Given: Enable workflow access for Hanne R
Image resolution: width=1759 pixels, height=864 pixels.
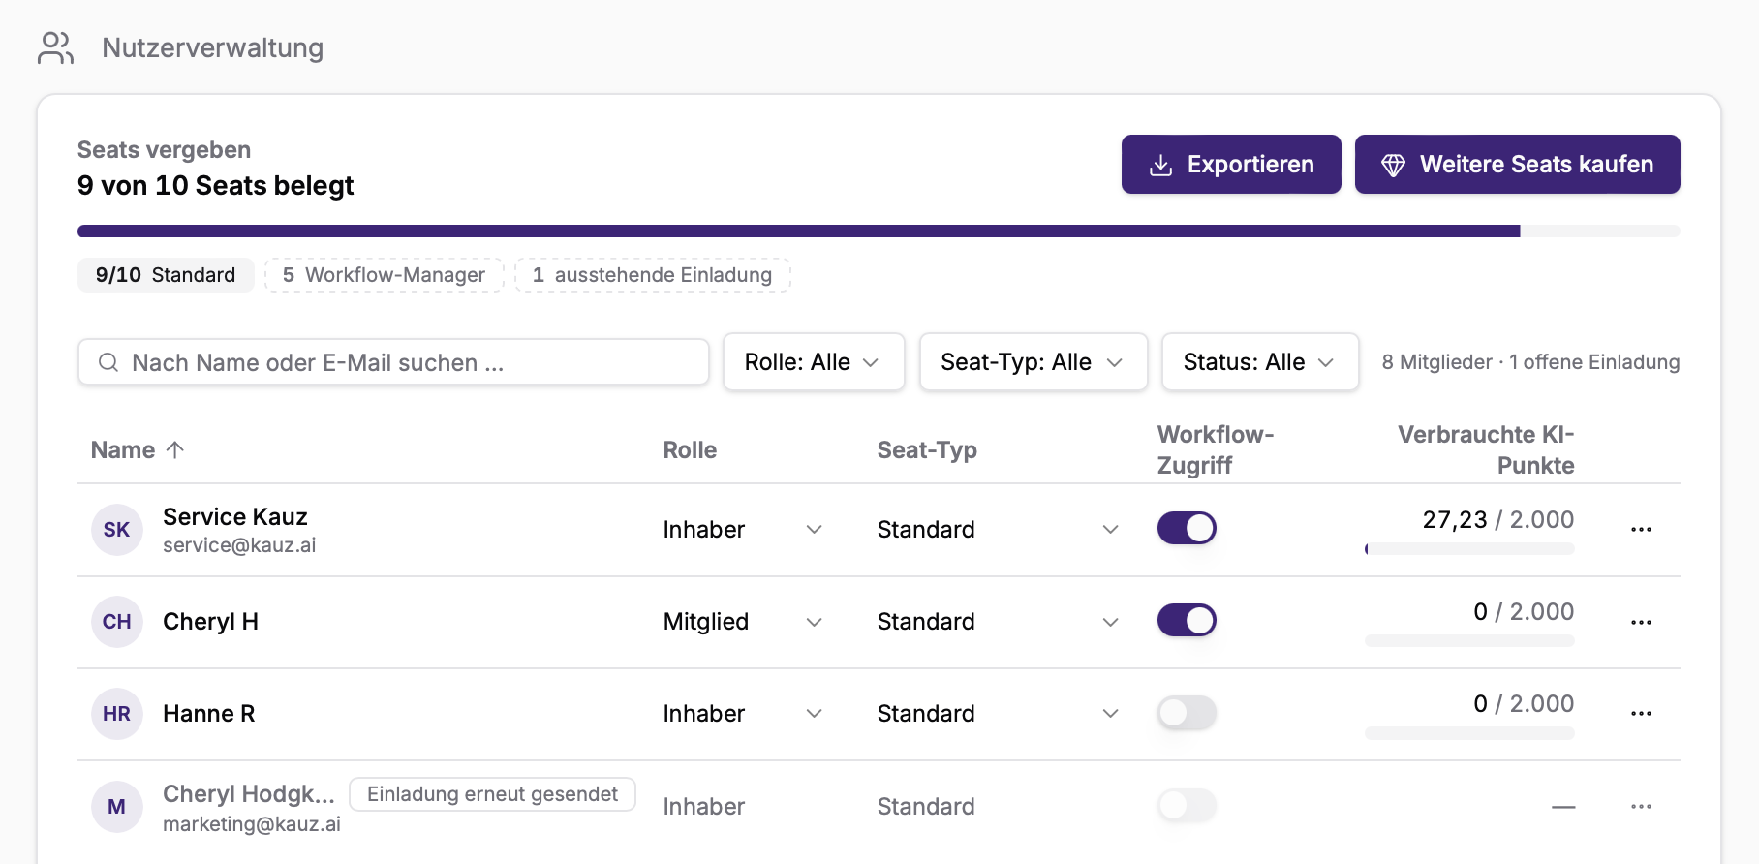Looking at the screenshot, I should click(x=1187, y=713).
